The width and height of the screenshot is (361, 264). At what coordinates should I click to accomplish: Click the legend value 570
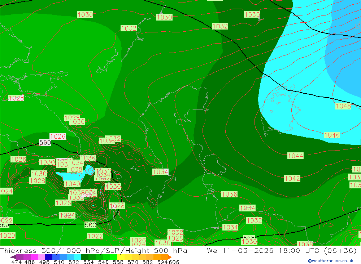[133, 262]
